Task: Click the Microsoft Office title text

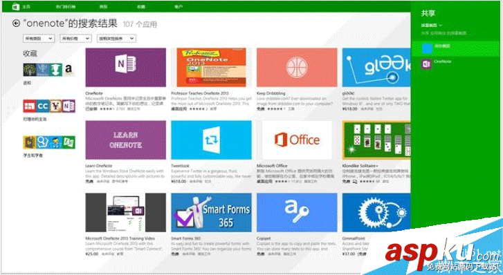Action: click(x=272, y=166)
